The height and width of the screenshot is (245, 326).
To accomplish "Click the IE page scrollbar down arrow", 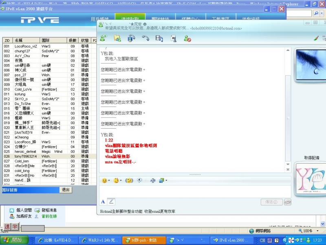I will 323,224.
